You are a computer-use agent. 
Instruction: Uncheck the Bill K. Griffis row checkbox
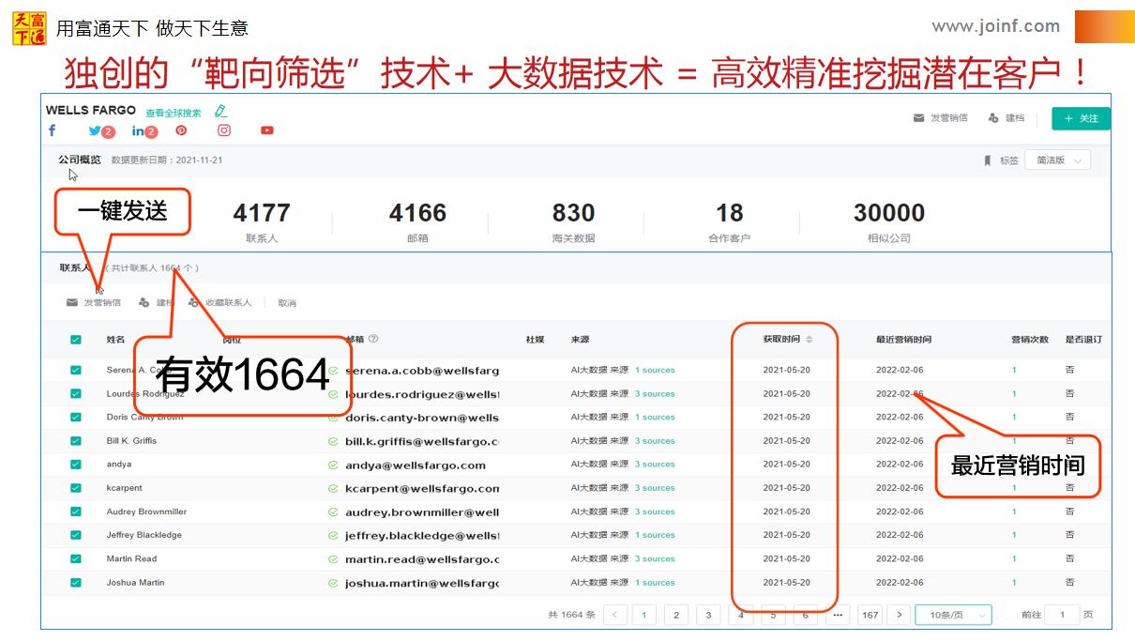coord(76,441)
